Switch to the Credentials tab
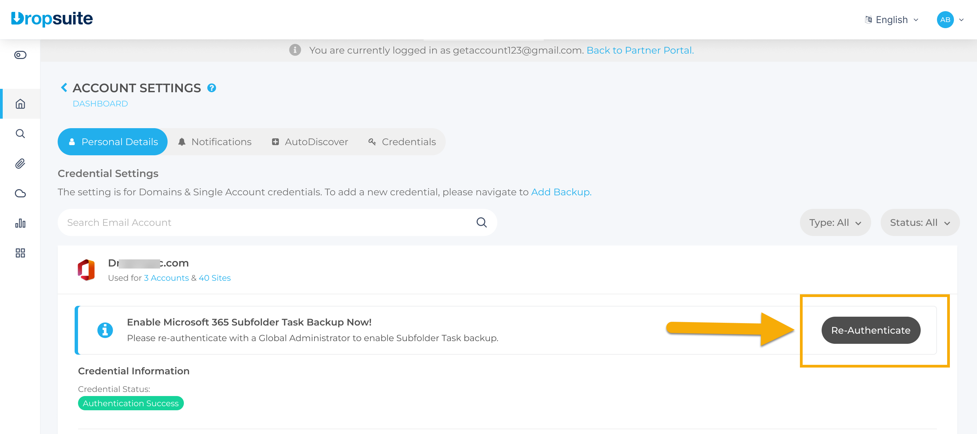The height and width of the screenshot is (434, 977). (x=402, y=142)
